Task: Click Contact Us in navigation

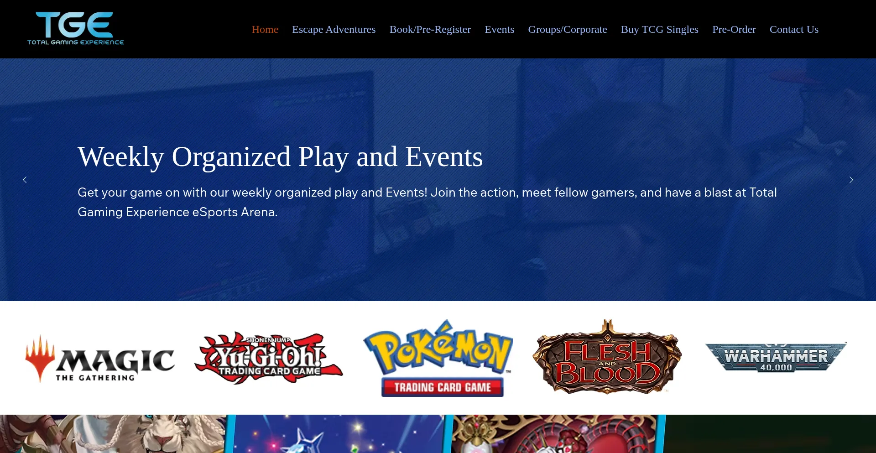Action: click(x=794, y=29)
